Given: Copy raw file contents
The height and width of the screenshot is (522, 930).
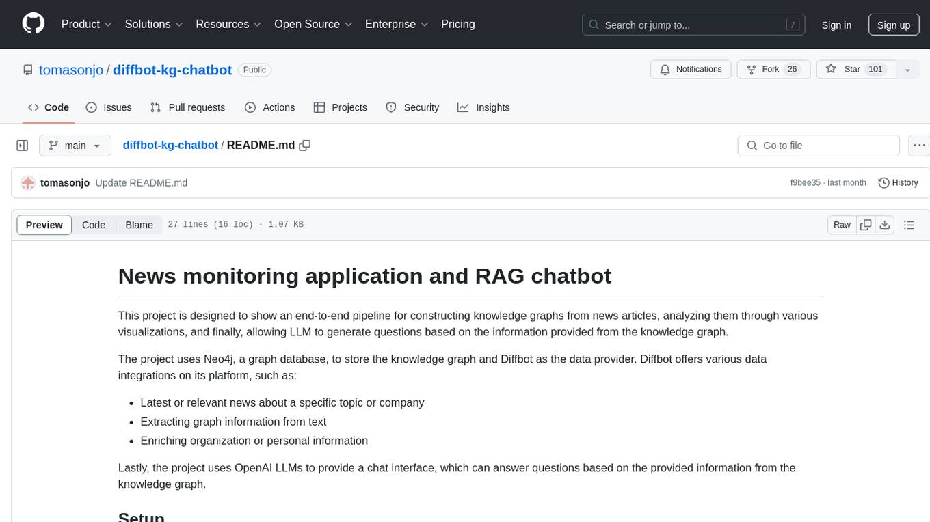Looking at the screenshot, I should click(866, 225).
